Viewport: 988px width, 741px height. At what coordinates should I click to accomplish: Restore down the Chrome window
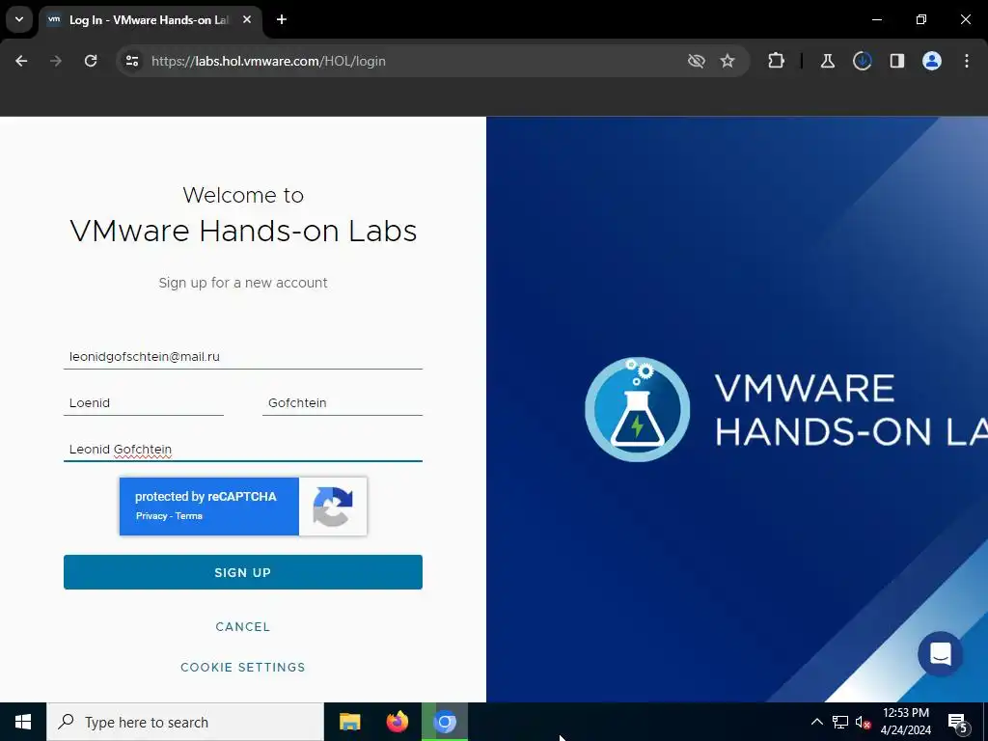click(921, 19)
